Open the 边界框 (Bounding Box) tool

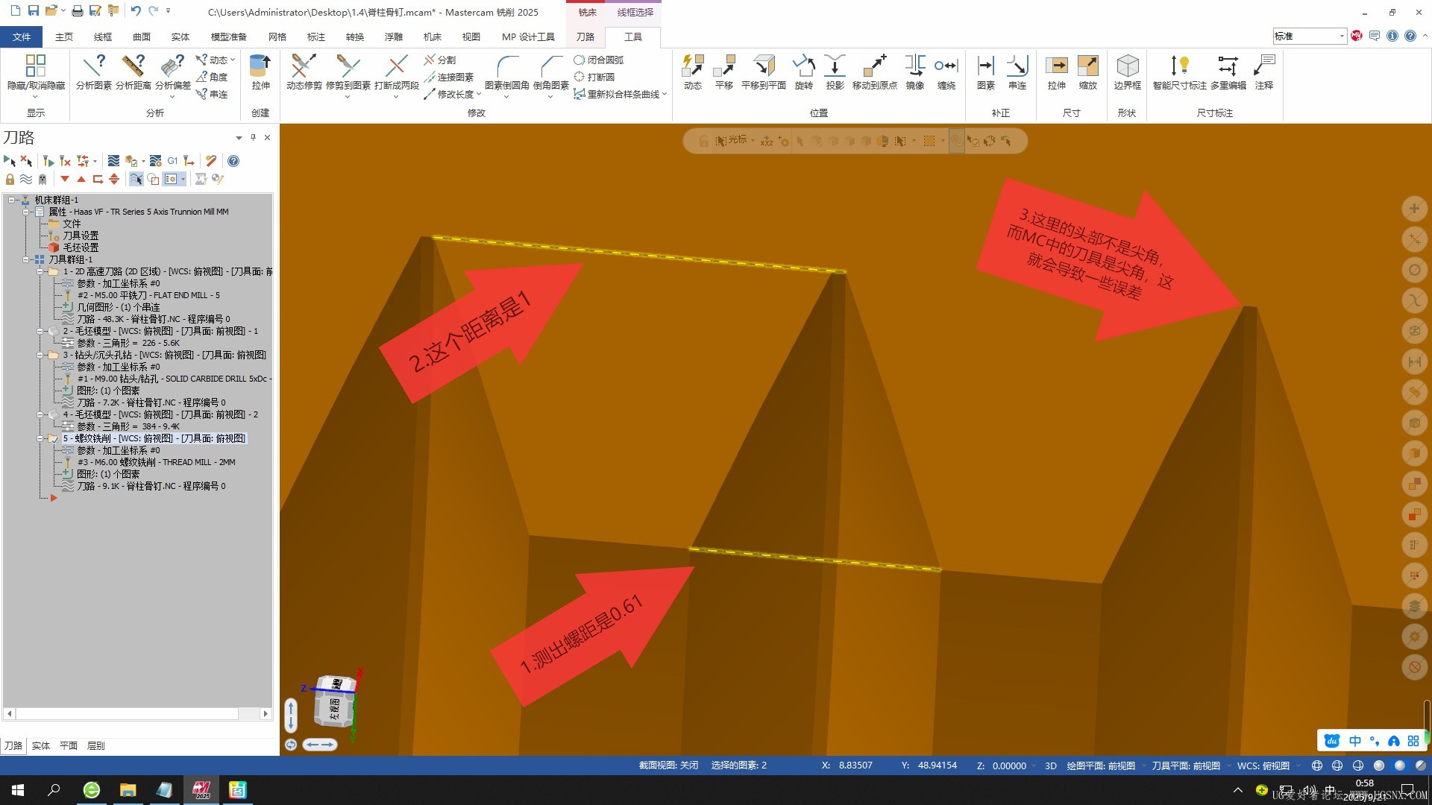point(1127,72)
